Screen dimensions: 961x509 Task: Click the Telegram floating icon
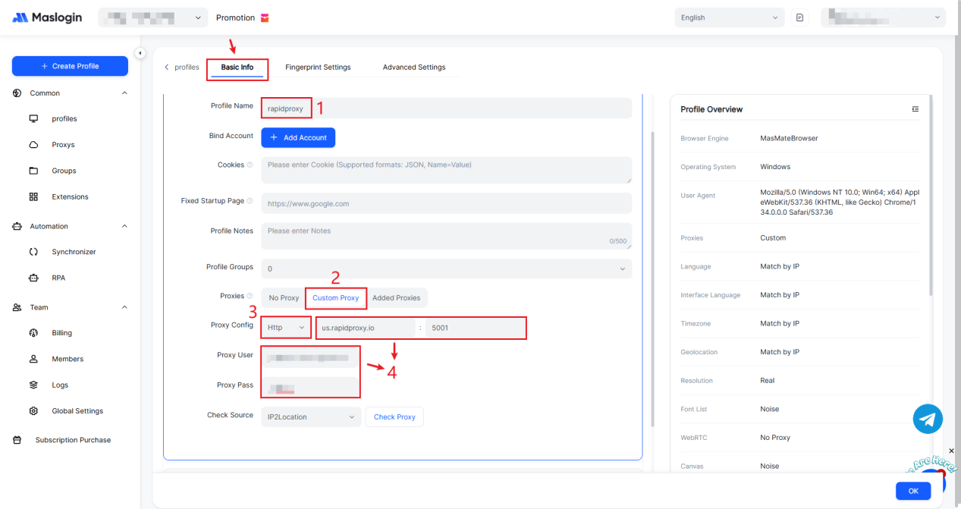(928, 419)
